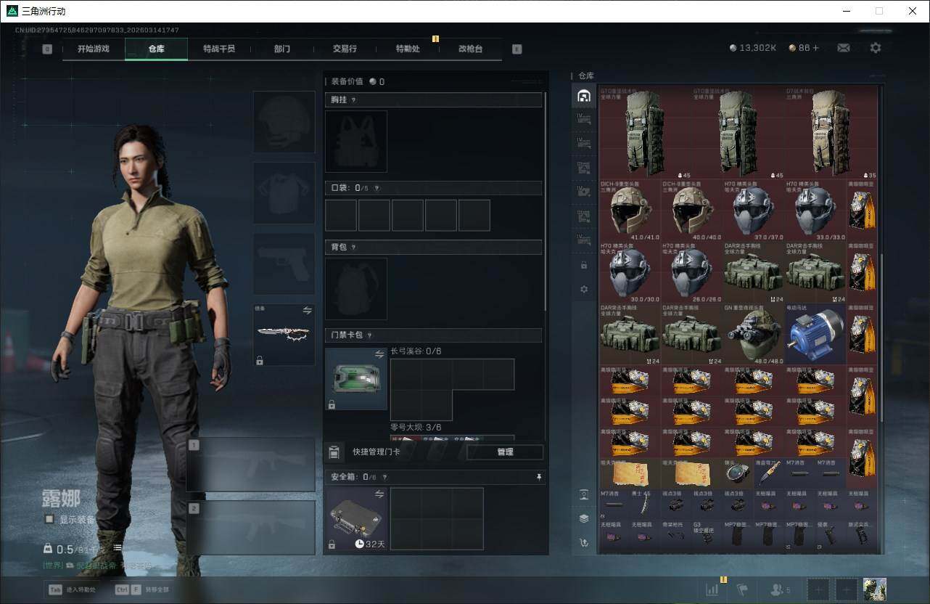
Task: Select the empty pistol slot
Action: pyautogui.click(x=284, y=264)
